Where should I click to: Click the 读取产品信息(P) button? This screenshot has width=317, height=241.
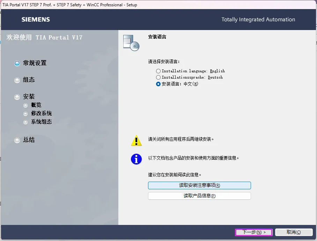coord(199,196)
